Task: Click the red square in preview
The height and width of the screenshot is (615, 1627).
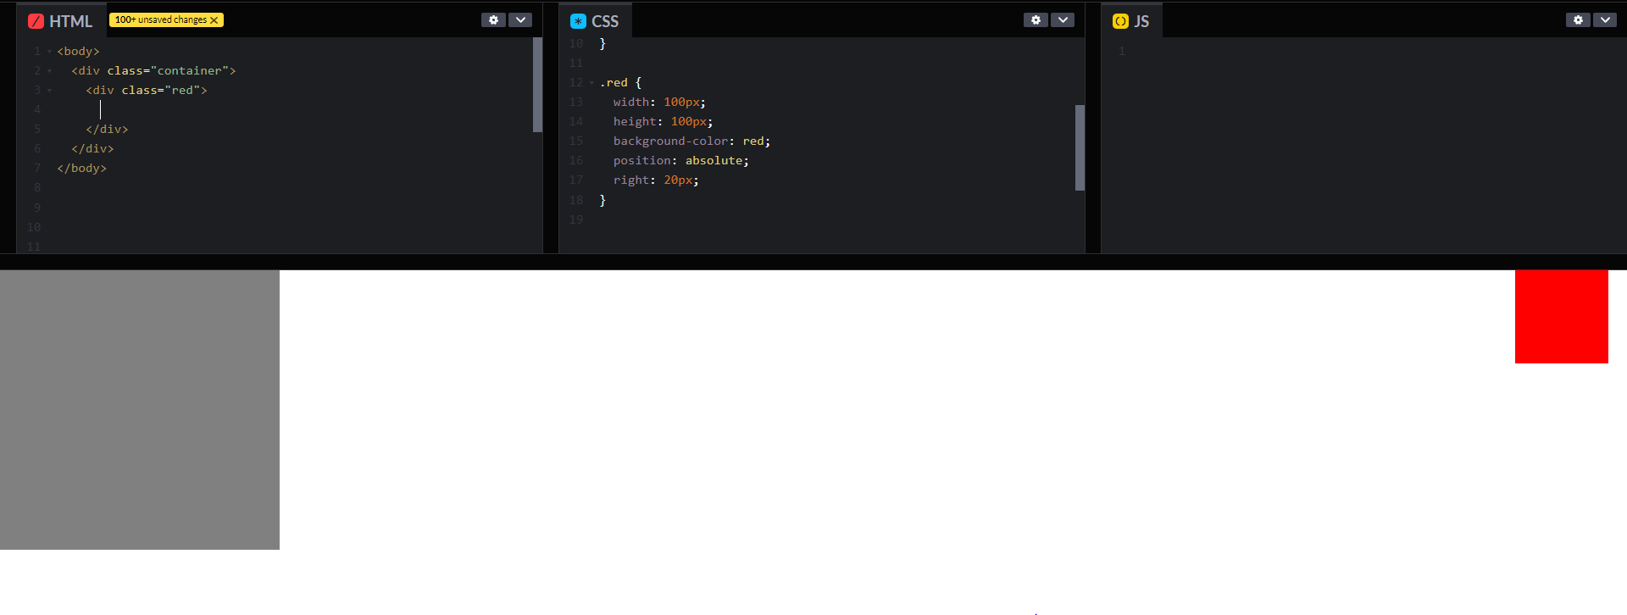Action: pyautogui.click(x=1562, y=317)
